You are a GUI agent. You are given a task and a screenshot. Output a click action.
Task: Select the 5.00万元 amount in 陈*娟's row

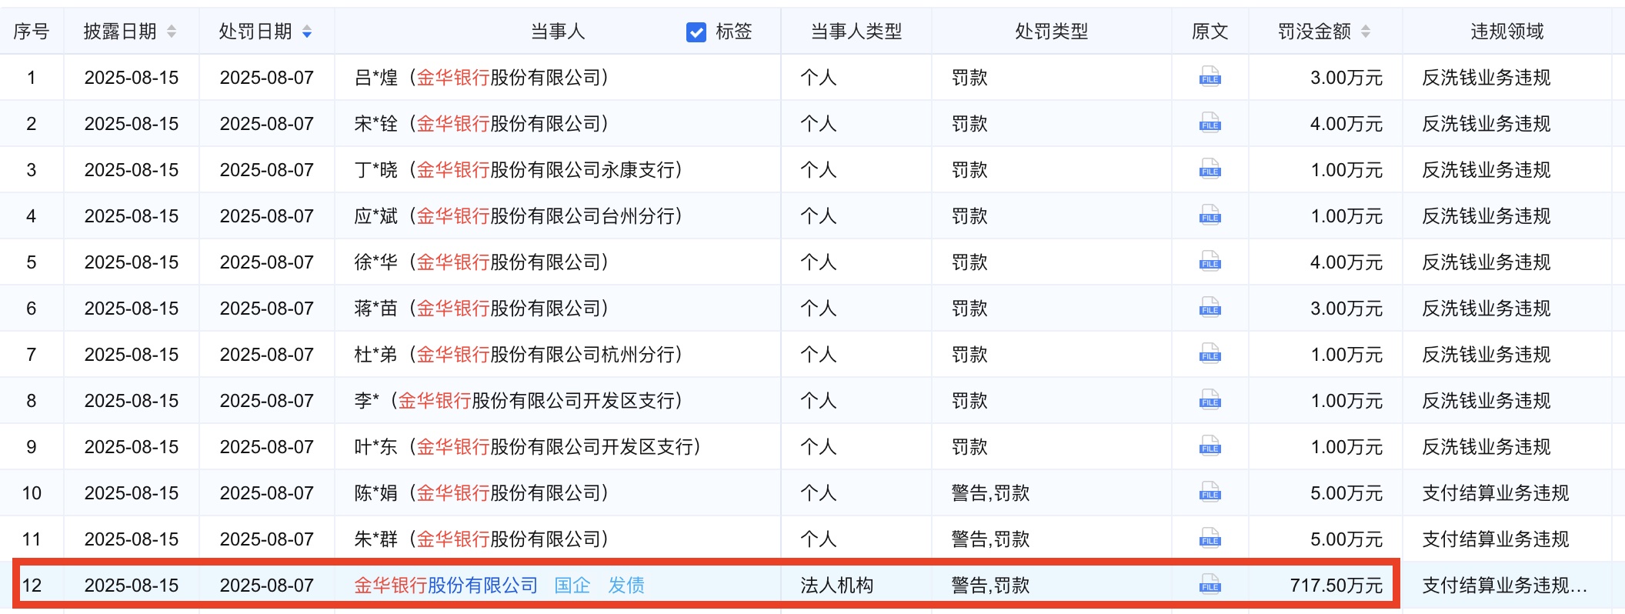1346,493
